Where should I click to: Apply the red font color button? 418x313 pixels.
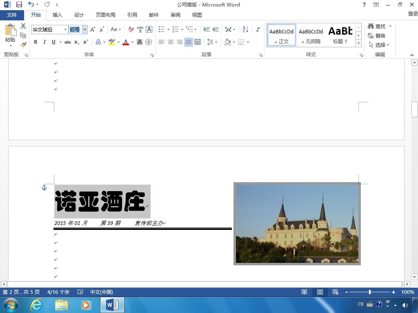(126, 42)
